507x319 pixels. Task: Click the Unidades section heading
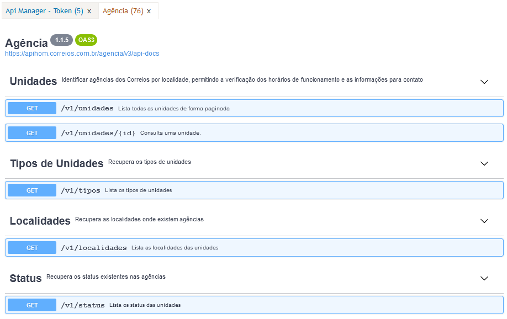(33, 81)
